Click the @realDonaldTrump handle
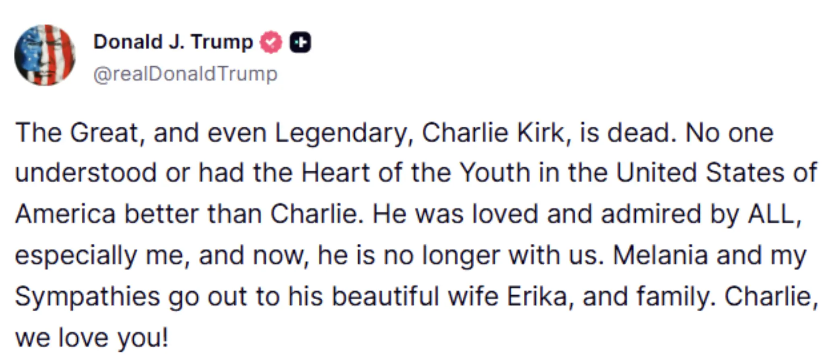 [x=185, y=74]
